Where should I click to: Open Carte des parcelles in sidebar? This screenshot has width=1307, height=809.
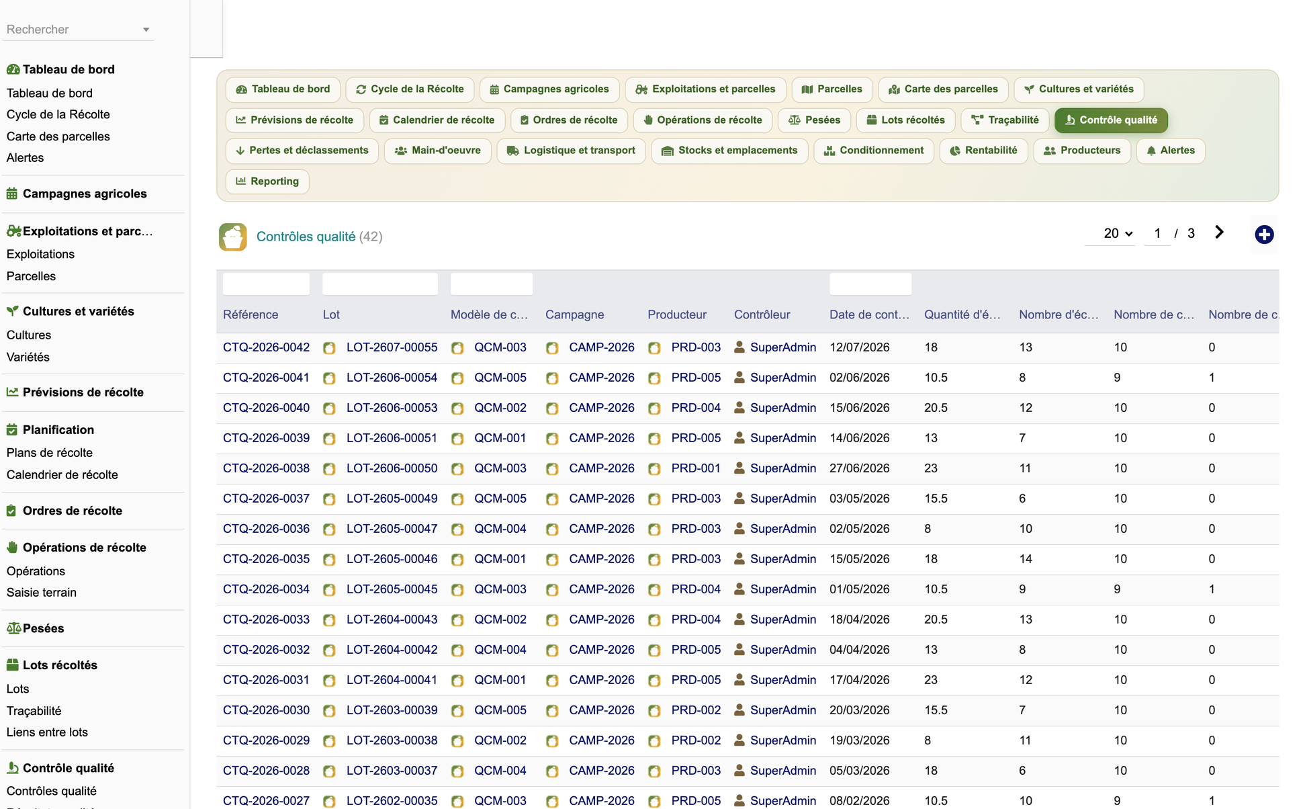pos(58,136)
